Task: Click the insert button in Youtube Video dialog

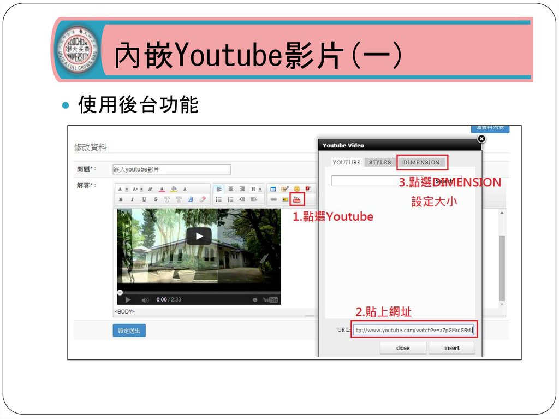Action: (x=451, y=347)
